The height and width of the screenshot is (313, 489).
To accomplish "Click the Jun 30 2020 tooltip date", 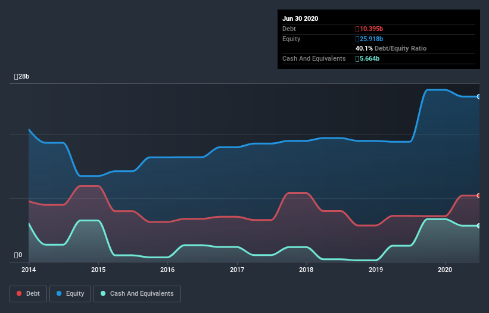I will [x=300, y=18].
